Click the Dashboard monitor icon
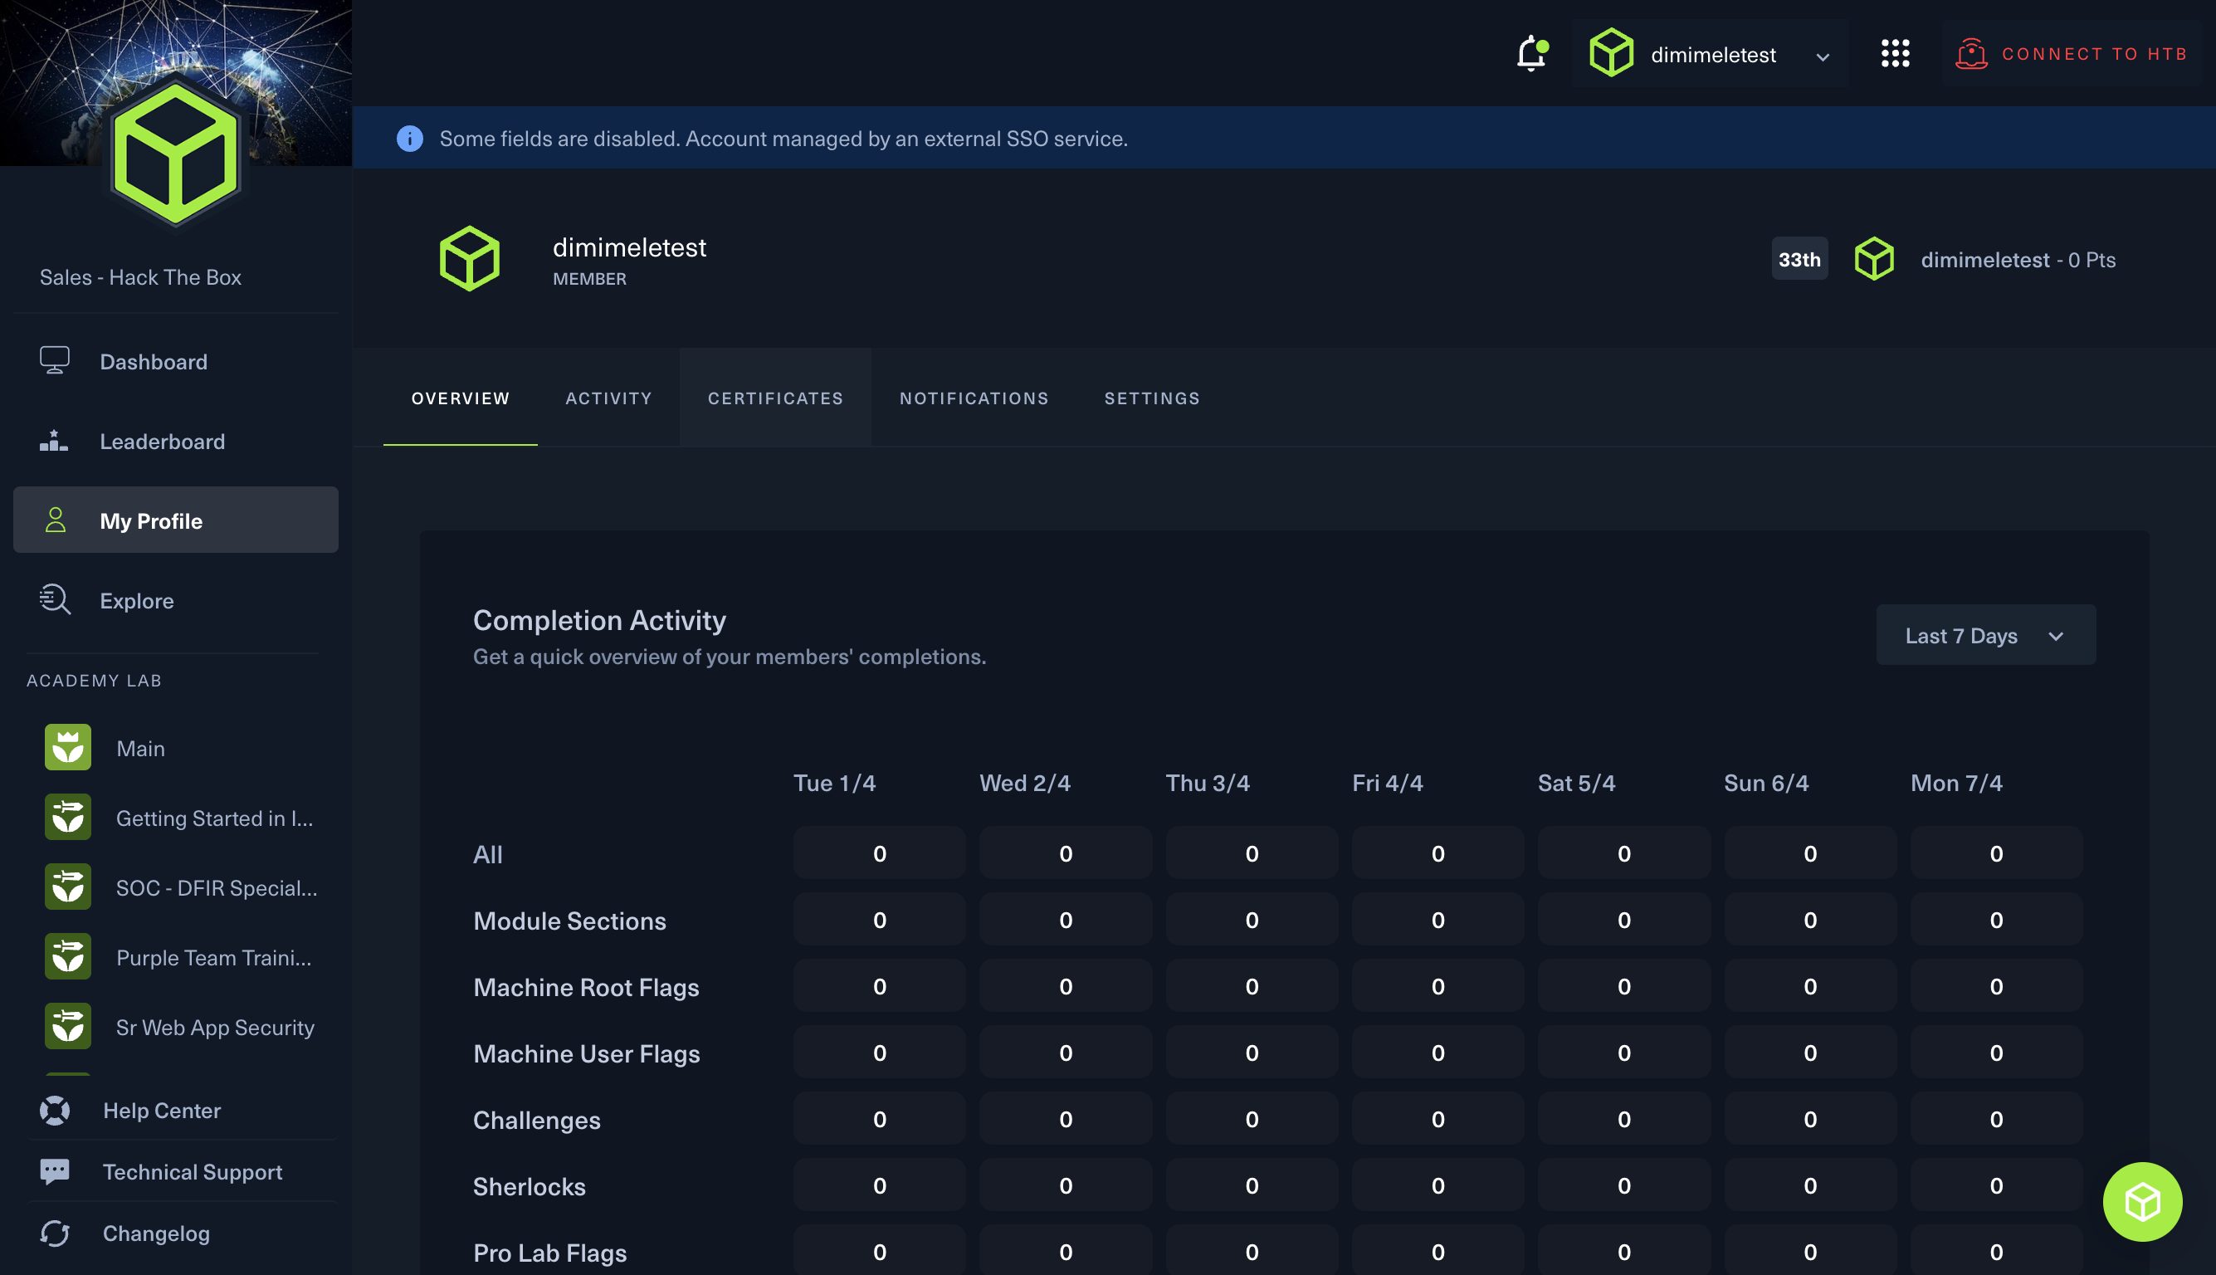 [54, 361]
